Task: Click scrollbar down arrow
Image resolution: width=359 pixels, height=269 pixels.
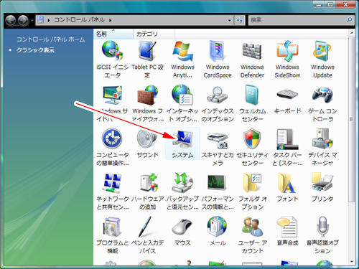Action: point(351,262)
